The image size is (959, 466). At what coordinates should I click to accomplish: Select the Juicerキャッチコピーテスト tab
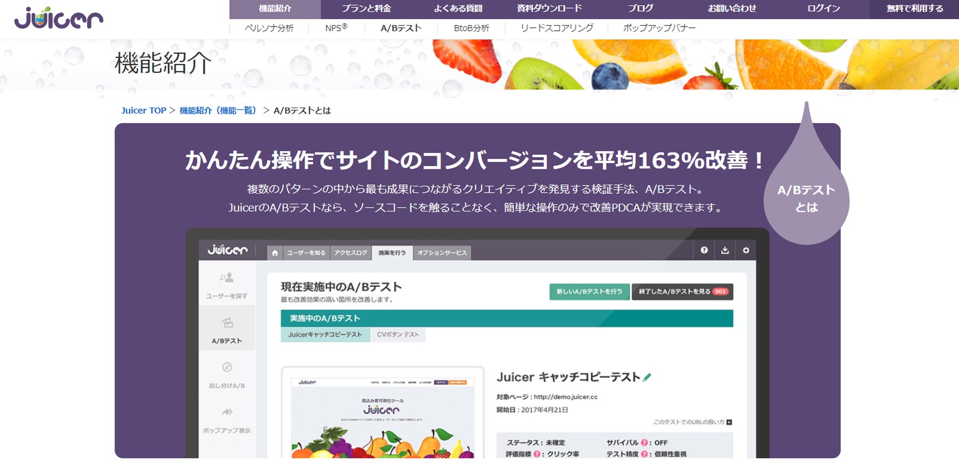pos(324,334)
